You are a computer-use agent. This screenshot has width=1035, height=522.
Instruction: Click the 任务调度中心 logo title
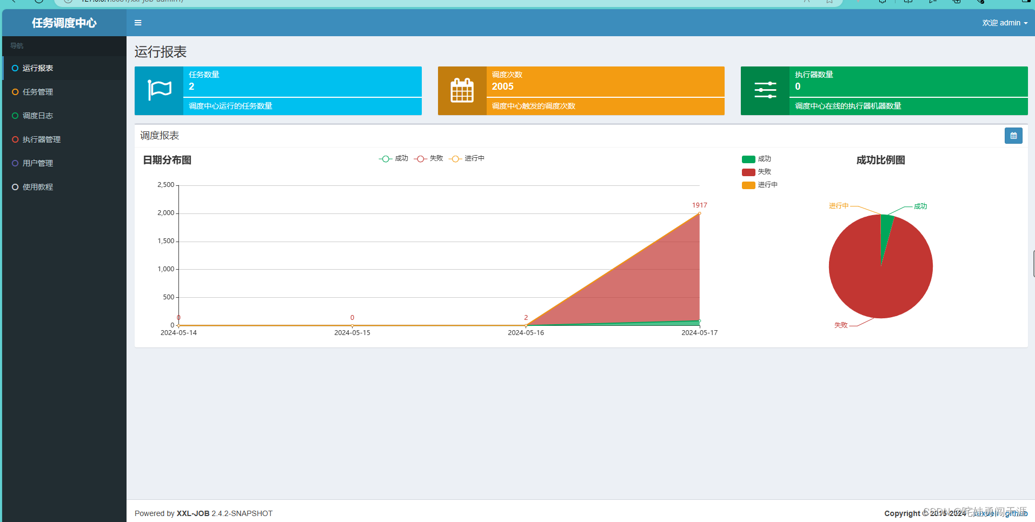[64, 23]
